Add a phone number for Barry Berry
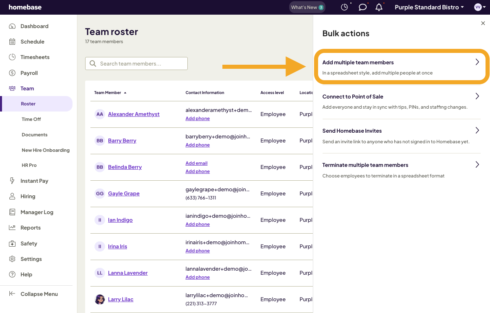490x313 pixels. coord(198,144)
